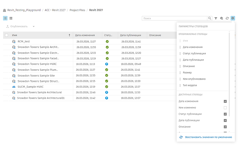The image size is (239, 164).
Task: Open Snowdon Towers Sample Architectural01 file
Action: click(x=41, y=98)
